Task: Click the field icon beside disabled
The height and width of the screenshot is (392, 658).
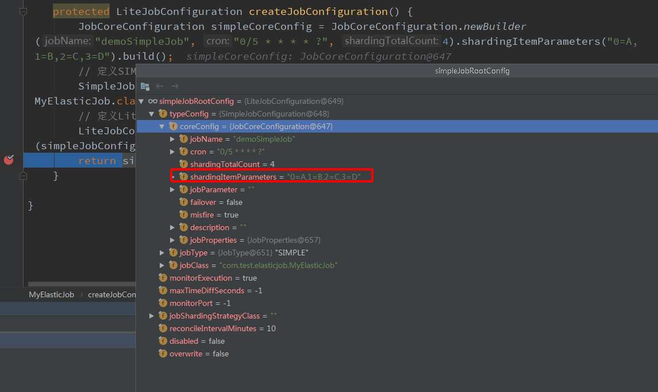Action: (x=163, y=341)
